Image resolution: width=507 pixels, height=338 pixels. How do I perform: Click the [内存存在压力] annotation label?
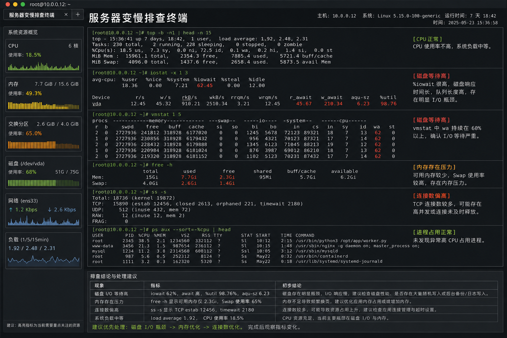click(x=434, y=167)
